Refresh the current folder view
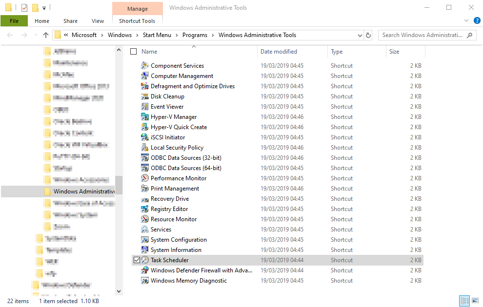The height and width of the screenshot is (307, 483). [368, 35]
